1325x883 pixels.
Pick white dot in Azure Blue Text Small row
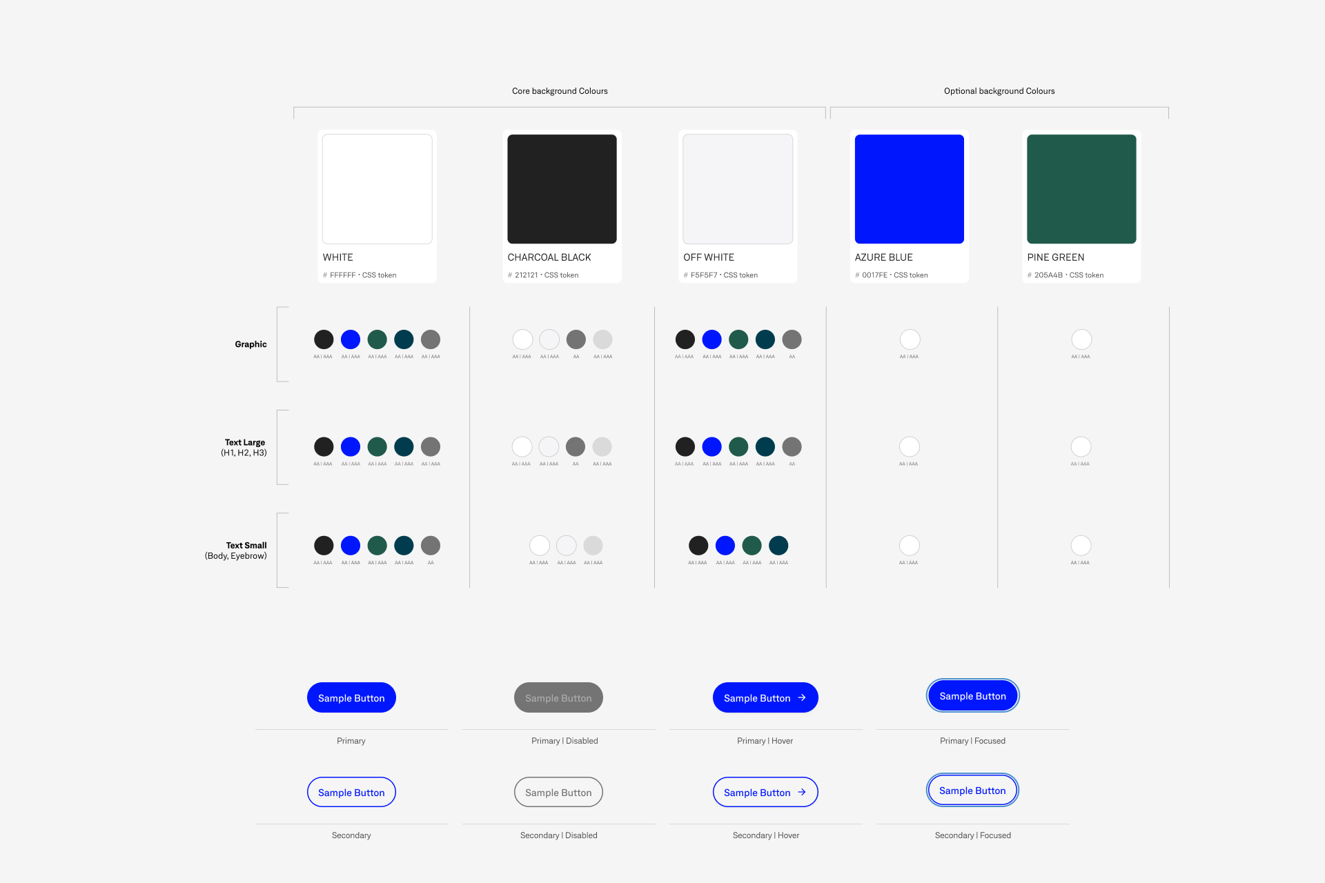pyautogui.click(x=910, y=546)
